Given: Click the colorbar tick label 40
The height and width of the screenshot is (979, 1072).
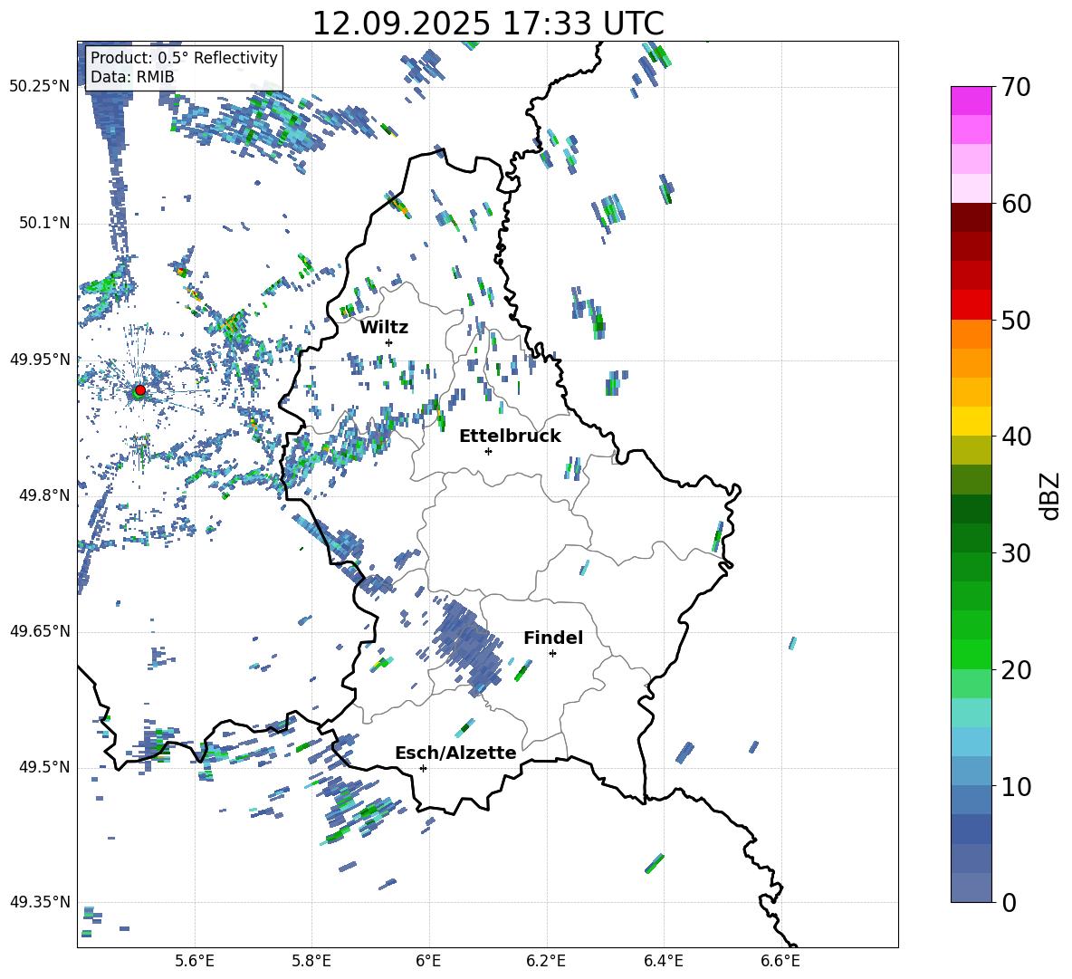Looking at the screenshot, I should (1016, 437).
